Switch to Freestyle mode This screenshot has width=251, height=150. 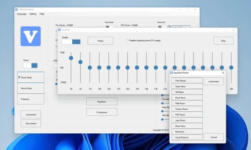tap(30, 99)
